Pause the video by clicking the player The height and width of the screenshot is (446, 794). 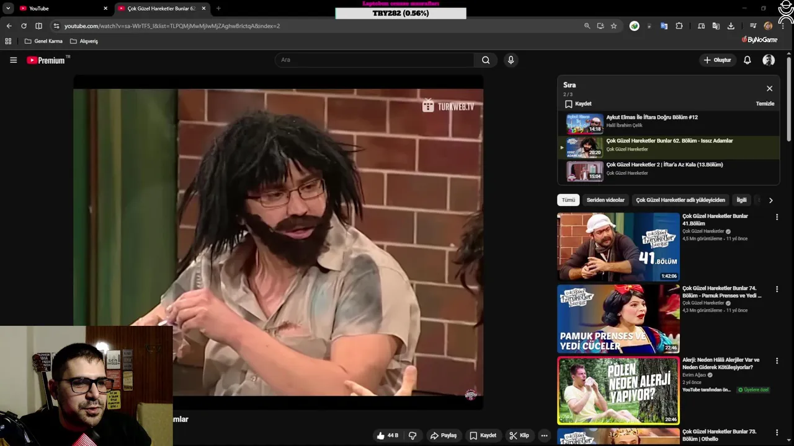click(279, 243)
